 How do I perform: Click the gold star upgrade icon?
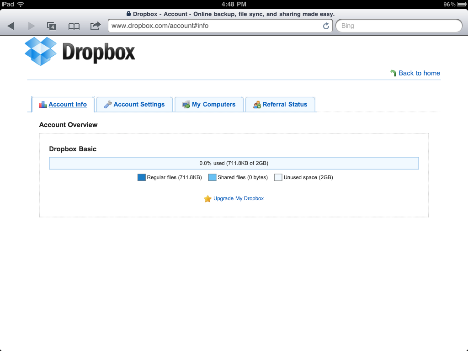[207, 199]
